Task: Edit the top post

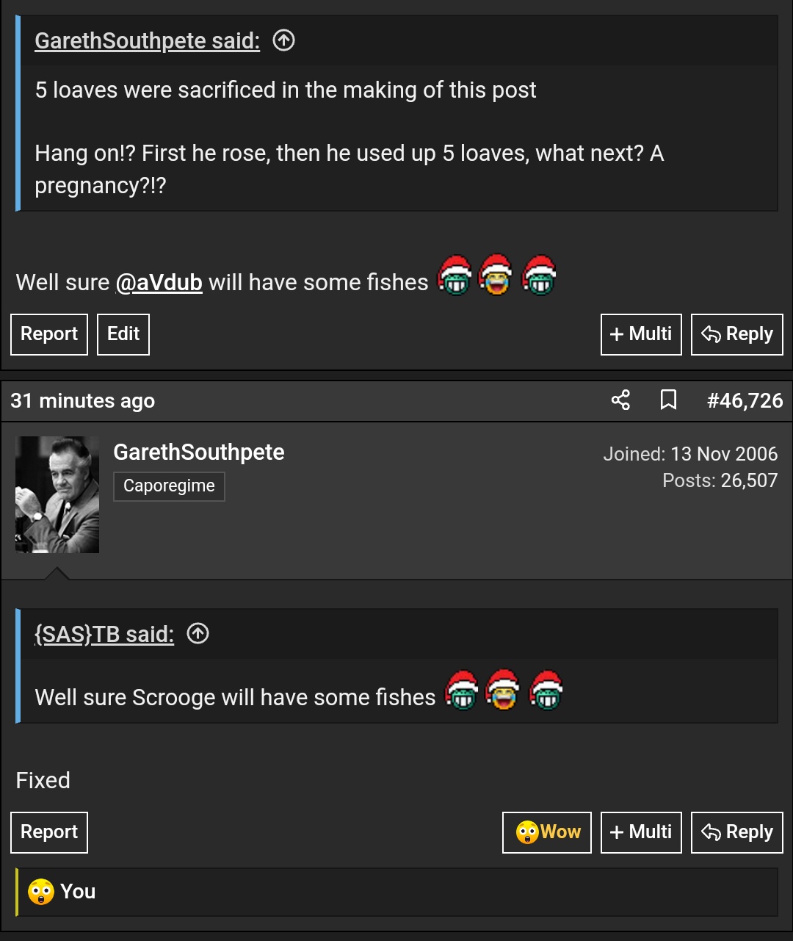Action: [x=123, y=334]
